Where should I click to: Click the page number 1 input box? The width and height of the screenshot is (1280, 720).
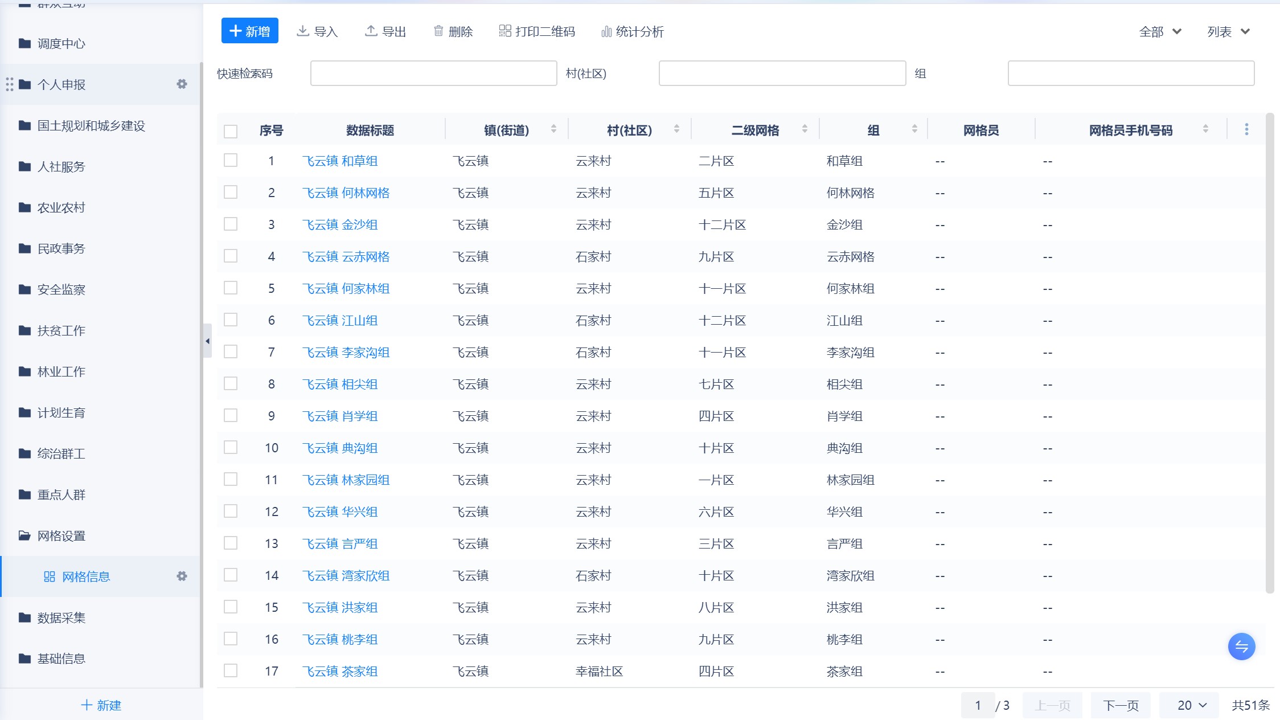pyautogui.click(x=978, y=705)
